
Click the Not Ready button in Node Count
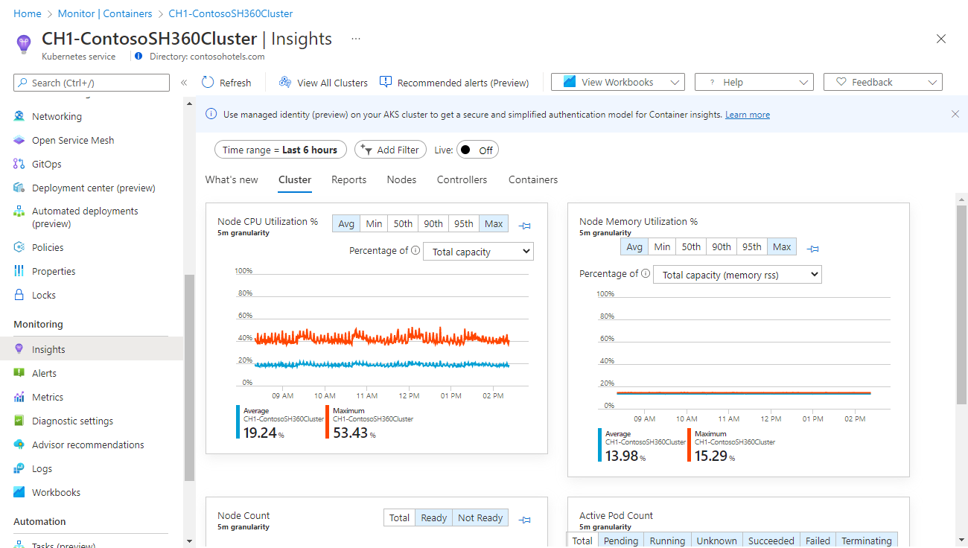point(480,517)
